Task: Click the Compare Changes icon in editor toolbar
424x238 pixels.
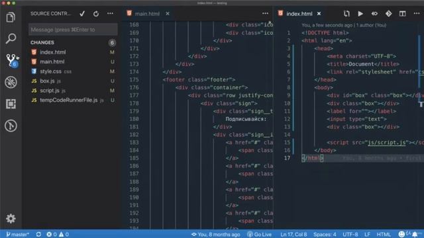Action: 346,13
